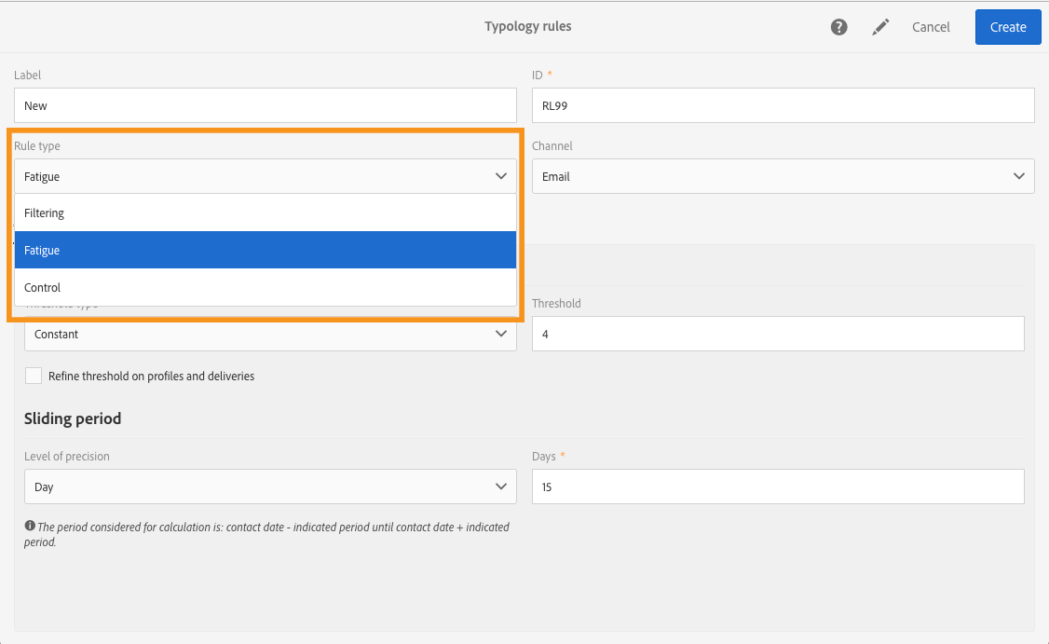Click the Level of precision chevron arrow
This screenshot has height=644, width=1049.
pyautogui.click(x=500, y=486)
